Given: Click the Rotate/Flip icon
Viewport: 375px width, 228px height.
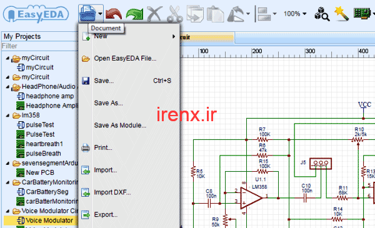Looking at the screenshot, I should [x=236, y=14].
